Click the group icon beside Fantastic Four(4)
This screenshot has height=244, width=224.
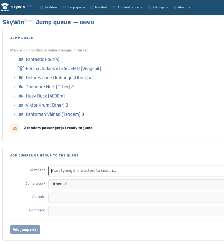coord(21,59)
